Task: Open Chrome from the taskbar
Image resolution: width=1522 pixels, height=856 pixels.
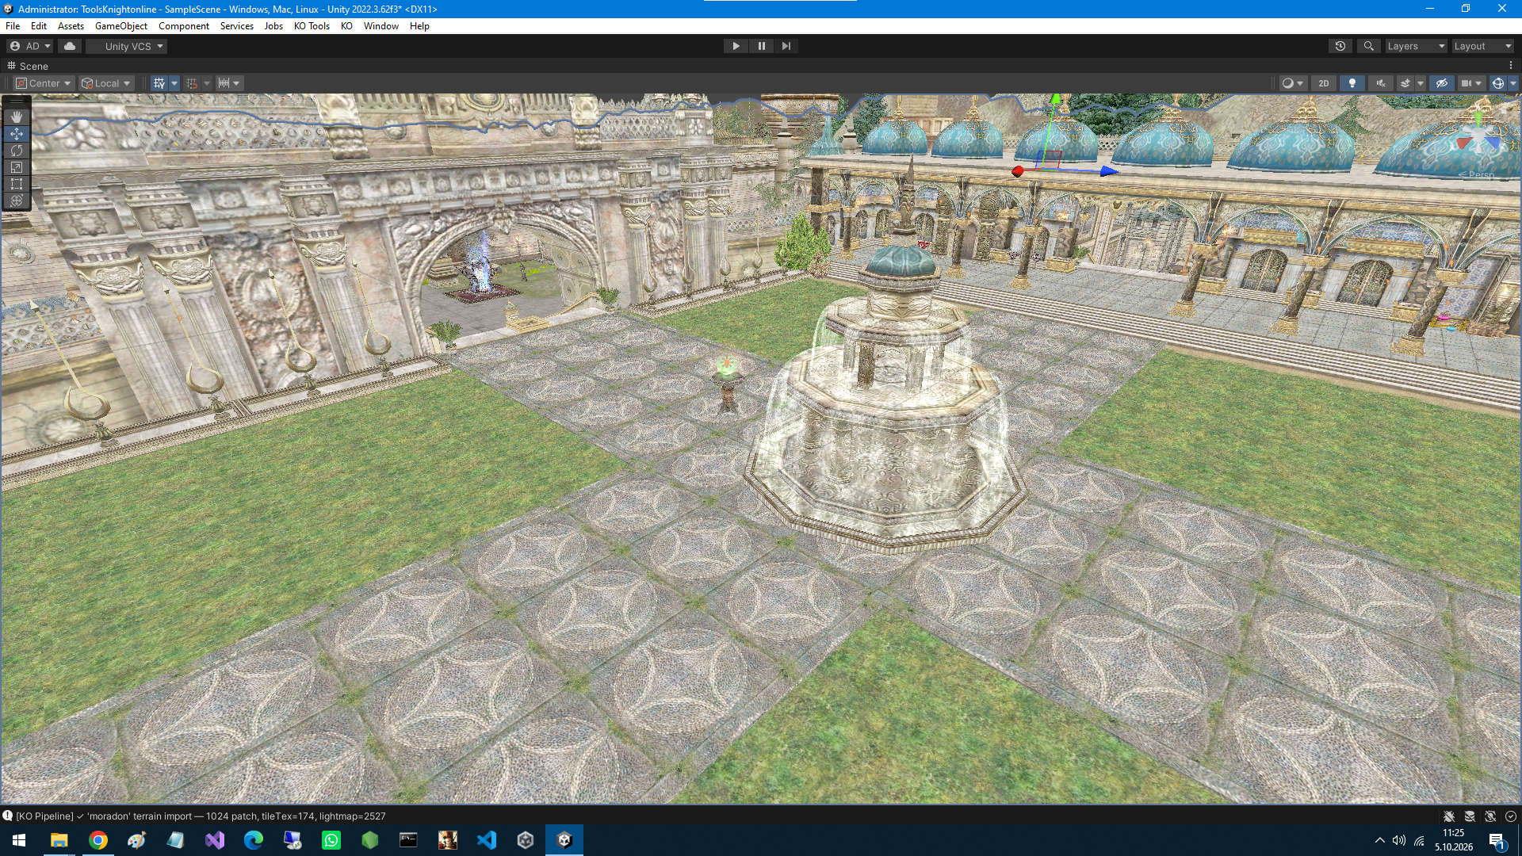Action: pyautogui.click(x=98, y=840)
